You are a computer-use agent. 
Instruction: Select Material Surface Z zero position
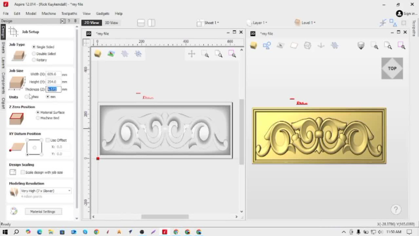[38, 112]
